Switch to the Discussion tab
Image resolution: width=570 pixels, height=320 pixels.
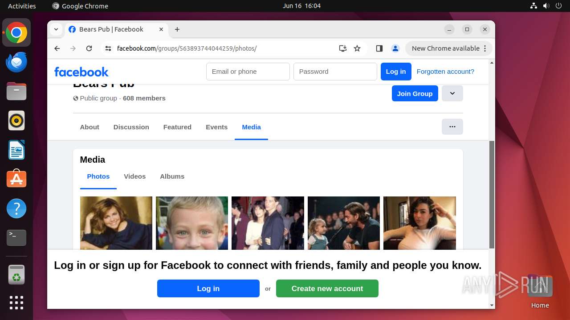tap(131, 127)
